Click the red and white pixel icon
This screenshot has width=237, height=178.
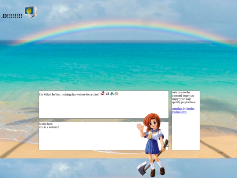tap(102, 93)
